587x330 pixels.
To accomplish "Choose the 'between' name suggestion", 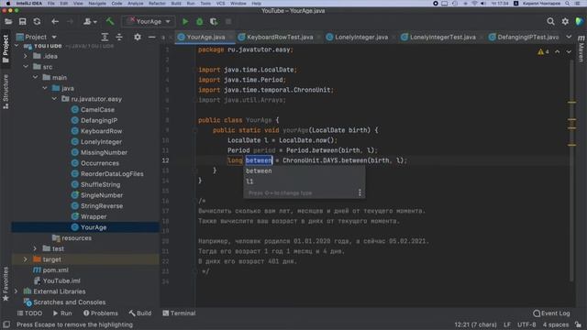I will pos(304,170).
